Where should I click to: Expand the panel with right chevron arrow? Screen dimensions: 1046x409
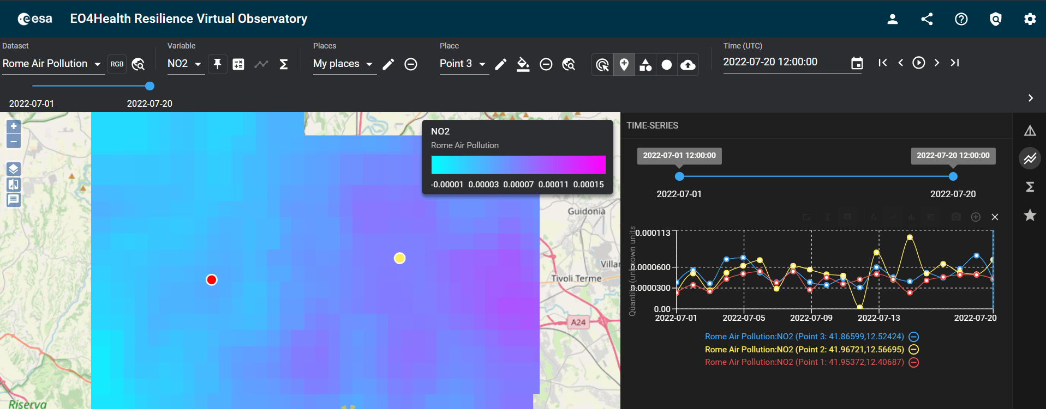[1031, 98]
